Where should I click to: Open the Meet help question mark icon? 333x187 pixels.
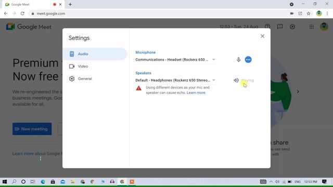tap(267, 26)
